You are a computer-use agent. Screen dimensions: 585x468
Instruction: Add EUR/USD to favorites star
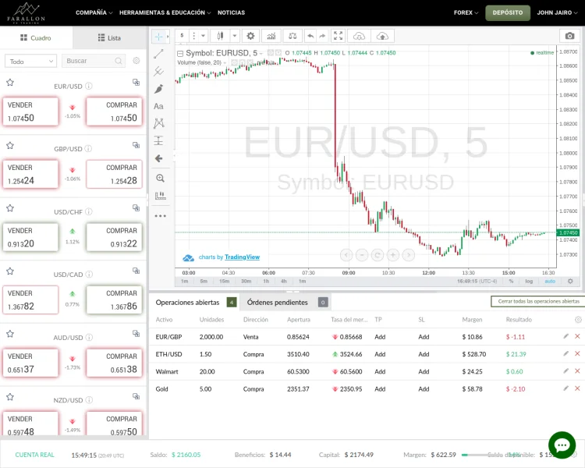[x=10, y=83]
